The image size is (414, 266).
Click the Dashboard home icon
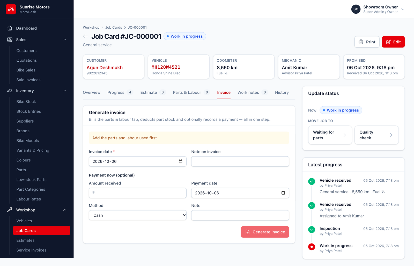10,28
